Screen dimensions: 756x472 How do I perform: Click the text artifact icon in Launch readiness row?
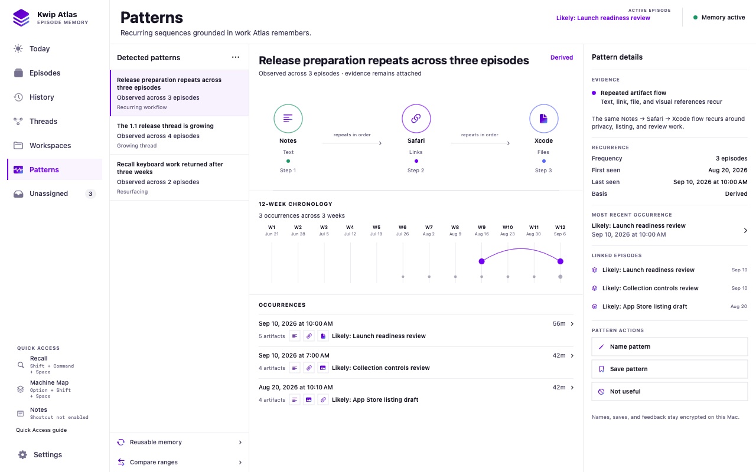click(x=294, y=336)
